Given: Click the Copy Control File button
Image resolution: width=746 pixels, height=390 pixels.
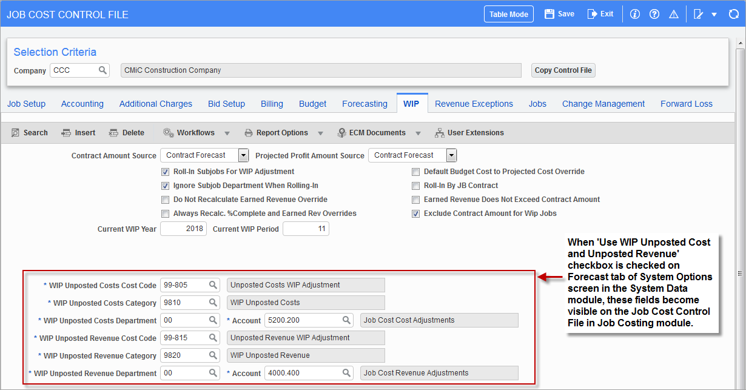Looking at the screenshot, I should (563, 70).
